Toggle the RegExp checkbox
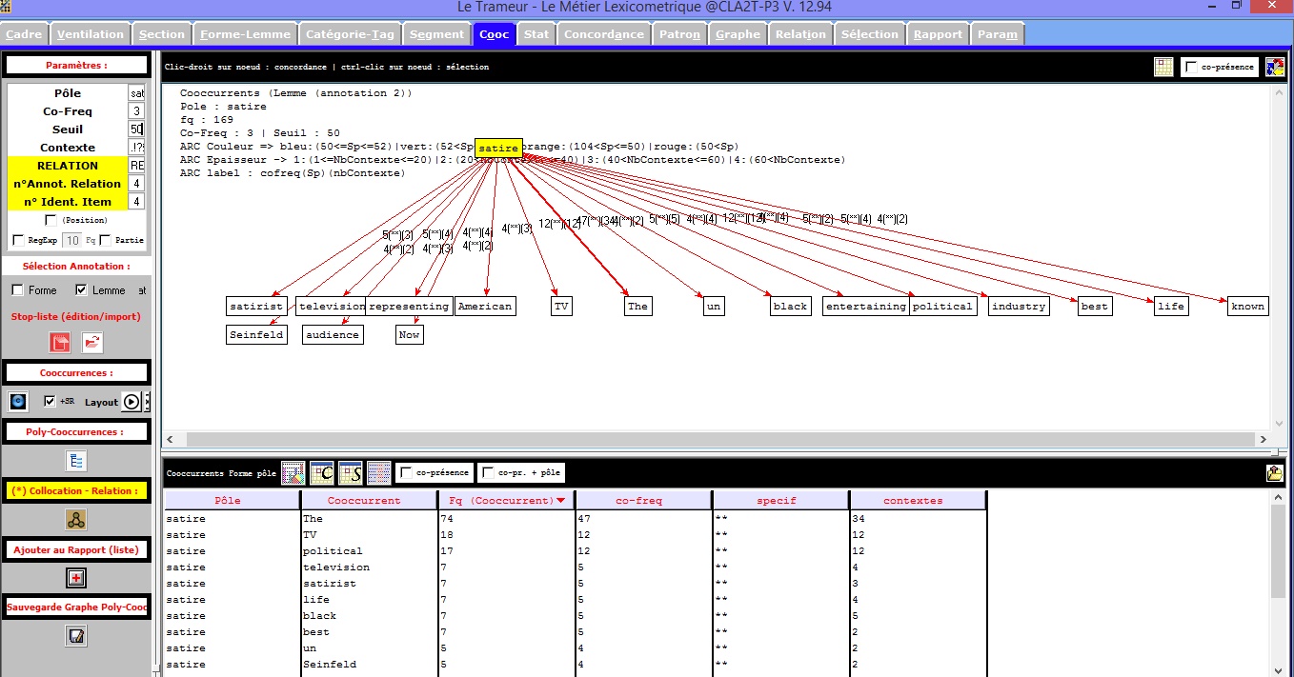The width and height of the screenshot is (1294, 677). (x=18, y=240)
